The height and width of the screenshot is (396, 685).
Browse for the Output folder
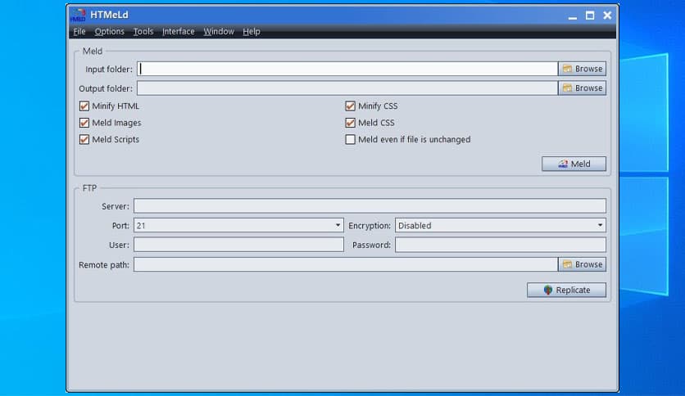582,88
